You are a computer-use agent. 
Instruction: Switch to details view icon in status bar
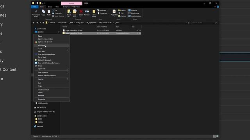[x=214, y=136]
